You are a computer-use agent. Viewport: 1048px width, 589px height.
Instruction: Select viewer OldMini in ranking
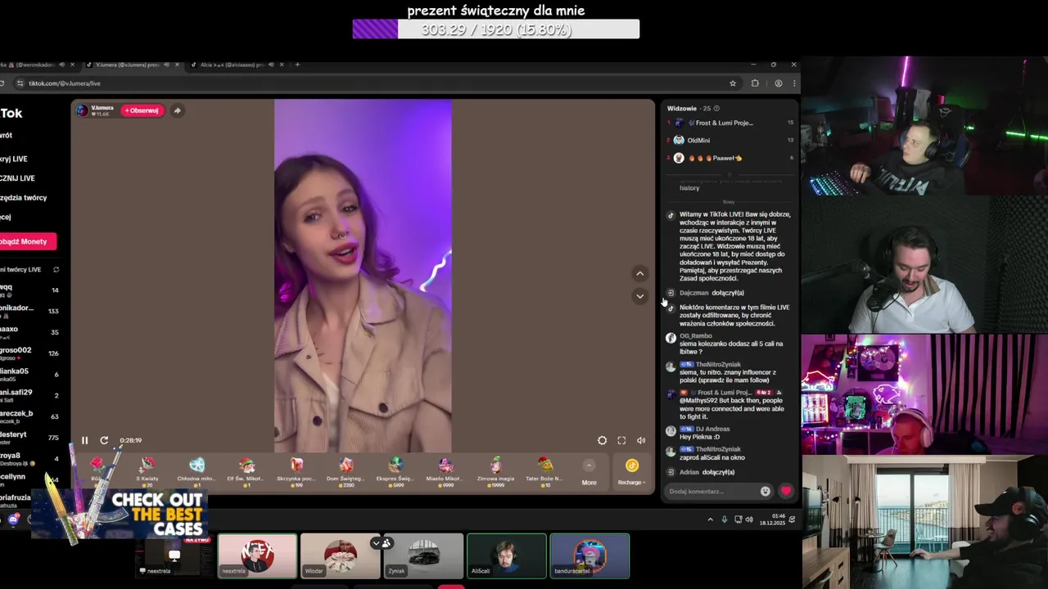730,140
